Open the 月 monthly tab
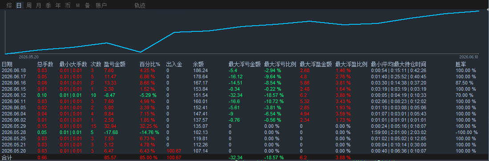489x161 pixels. pyautogui.click(x=38, y=5)
